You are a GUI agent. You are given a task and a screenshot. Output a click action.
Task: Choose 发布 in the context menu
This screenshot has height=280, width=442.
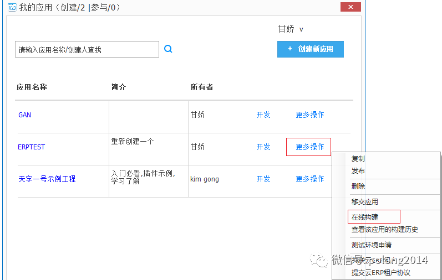pyautogui.click(x=358, y=171)
